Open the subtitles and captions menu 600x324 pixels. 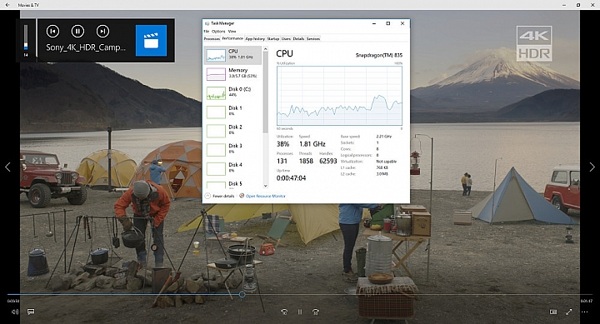31,312
